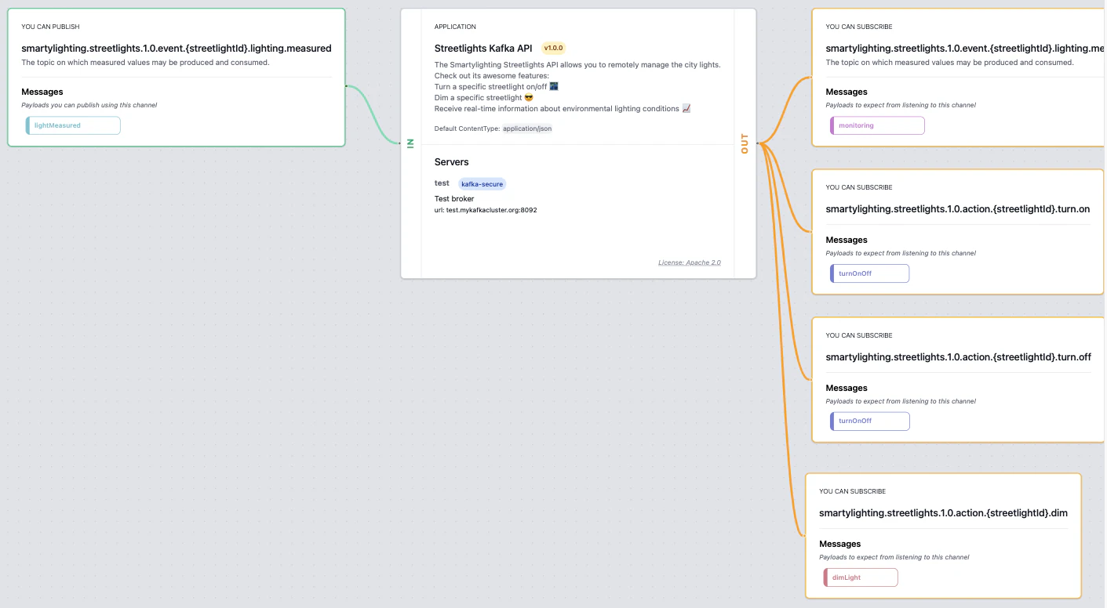Screen dimensions: 1107x608
Task: Click the chart emoji after 'environmental lighting conditions'
Action: click(686, 108)
